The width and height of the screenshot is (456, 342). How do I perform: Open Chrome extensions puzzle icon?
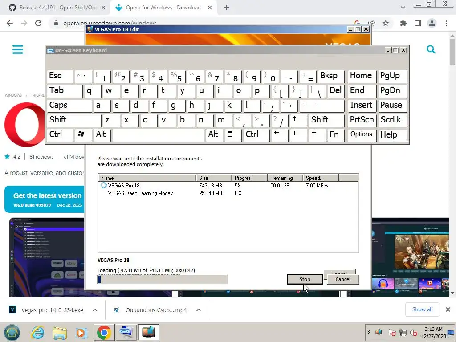403,23
